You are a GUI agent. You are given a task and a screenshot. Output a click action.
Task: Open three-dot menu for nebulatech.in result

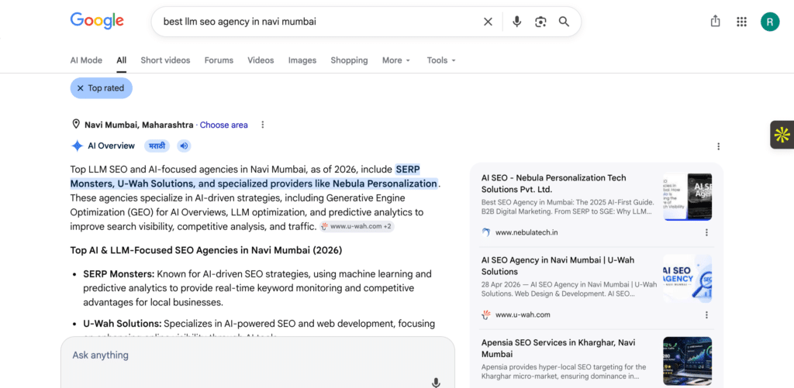tap(706, 232)
